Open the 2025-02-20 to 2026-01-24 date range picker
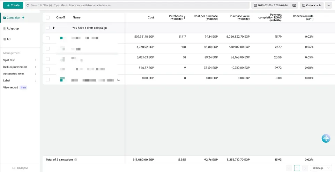The image size is (335, 172). [x=271, y=5]
